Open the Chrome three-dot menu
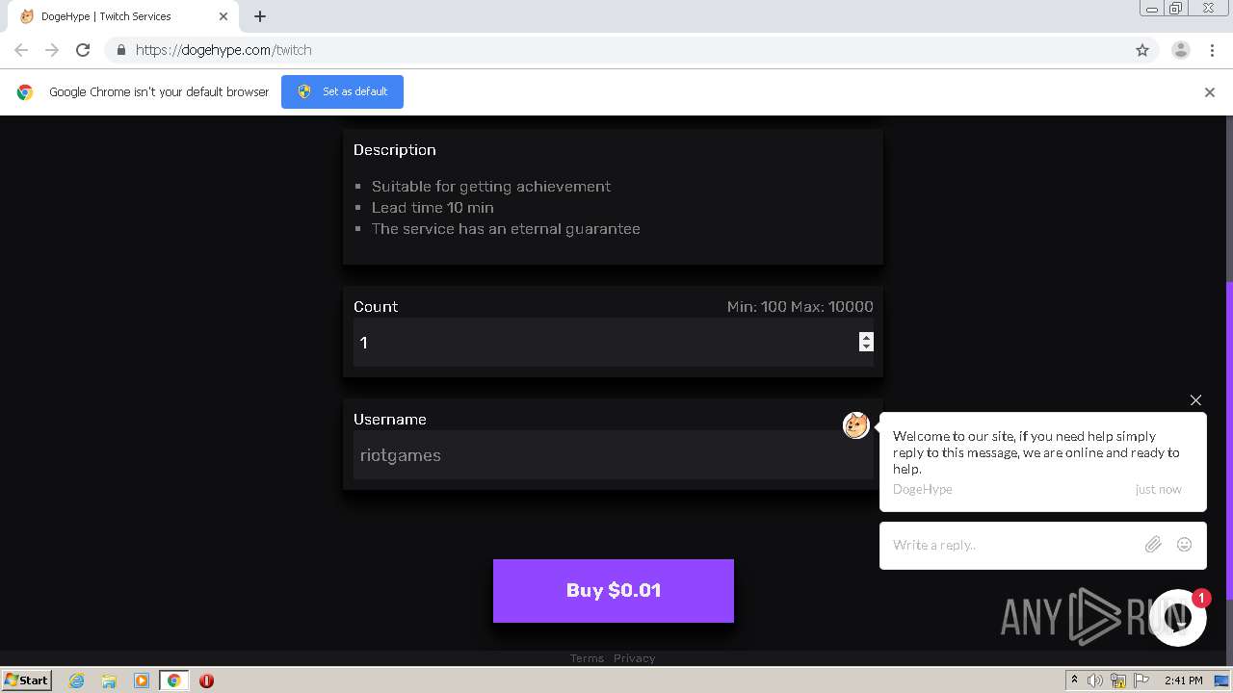The width and height of the screenshot is (1233, 693). 1212,50
